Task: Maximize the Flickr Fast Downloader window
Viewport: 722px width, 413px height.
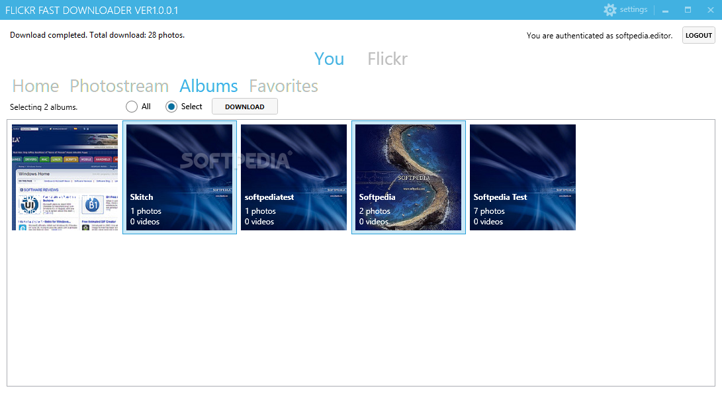Action: [688, 10]
